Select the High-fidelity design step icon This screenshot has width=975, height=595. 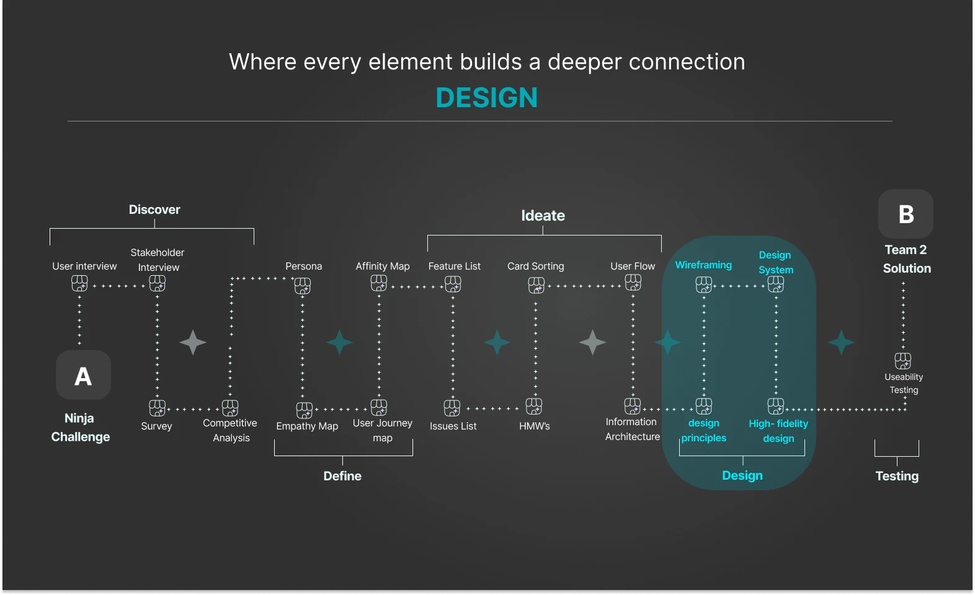click(x=776, y=406)
